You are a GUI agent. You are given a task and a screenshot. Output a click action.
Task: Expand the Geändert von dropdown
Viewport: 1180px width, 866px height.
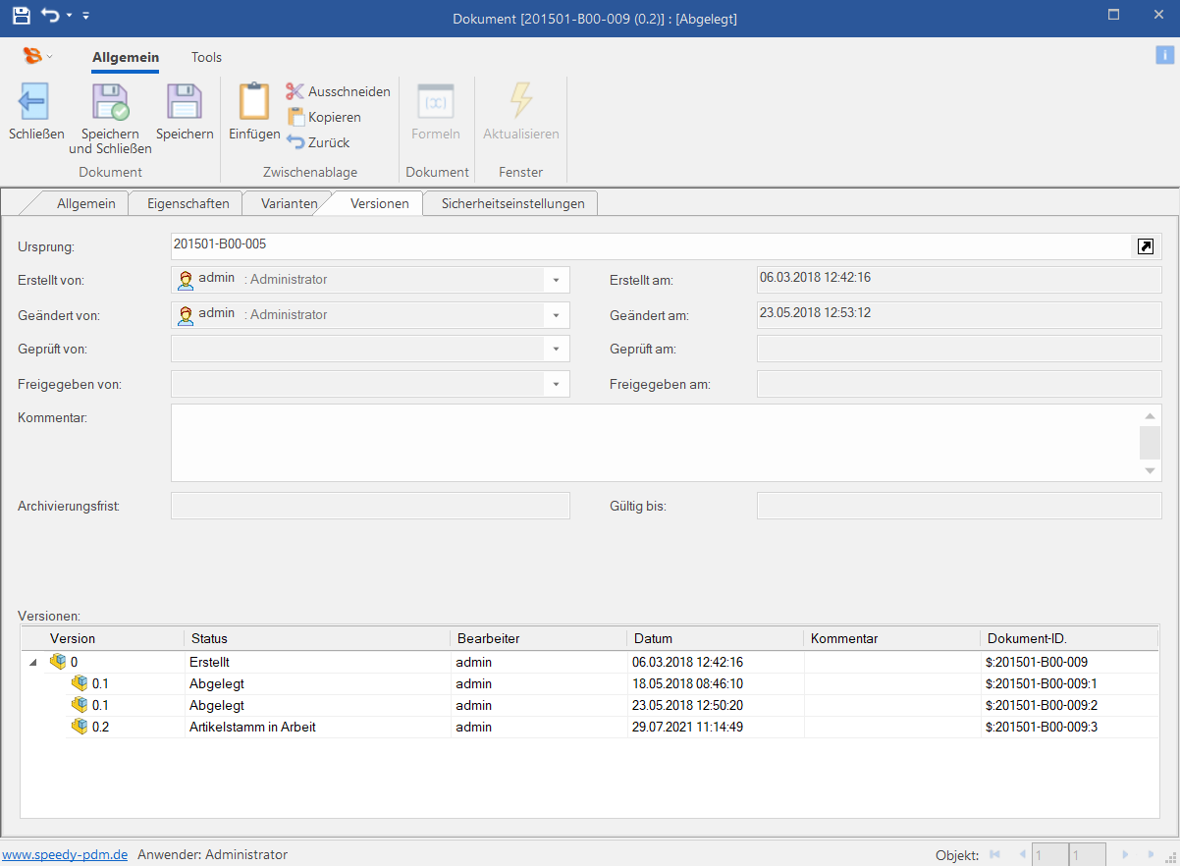click(x=556, y=315)
